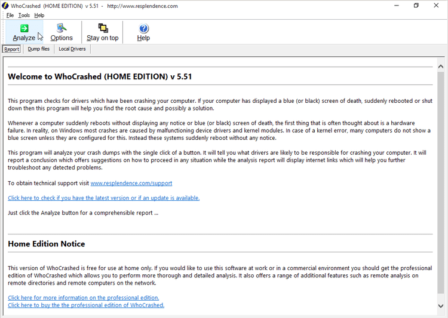448x318 pixels.
Task: Switch to the Local Drivers tab
Action: 72,49
